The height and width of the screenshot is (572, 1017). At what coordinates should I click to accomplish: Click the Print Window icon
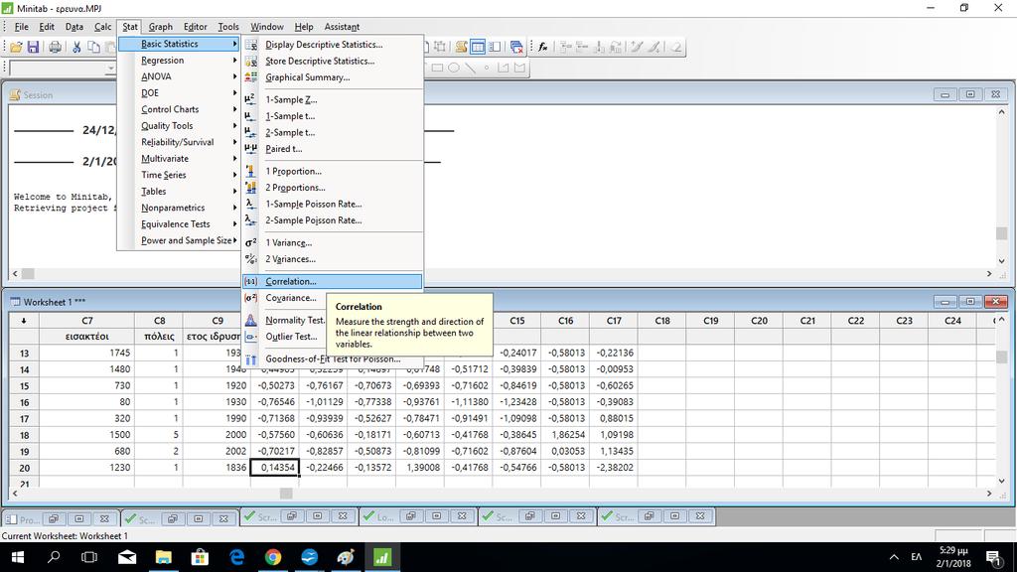56,47
